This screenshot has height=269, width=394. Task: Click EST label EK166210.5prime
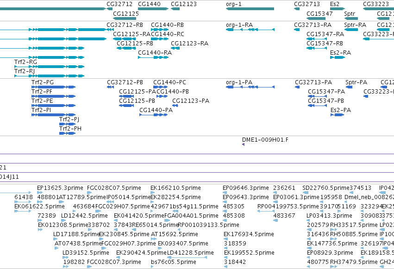[175, 188]
